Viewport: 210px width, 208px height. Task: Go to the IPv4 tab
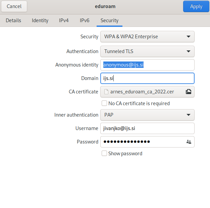click(64, 20)
